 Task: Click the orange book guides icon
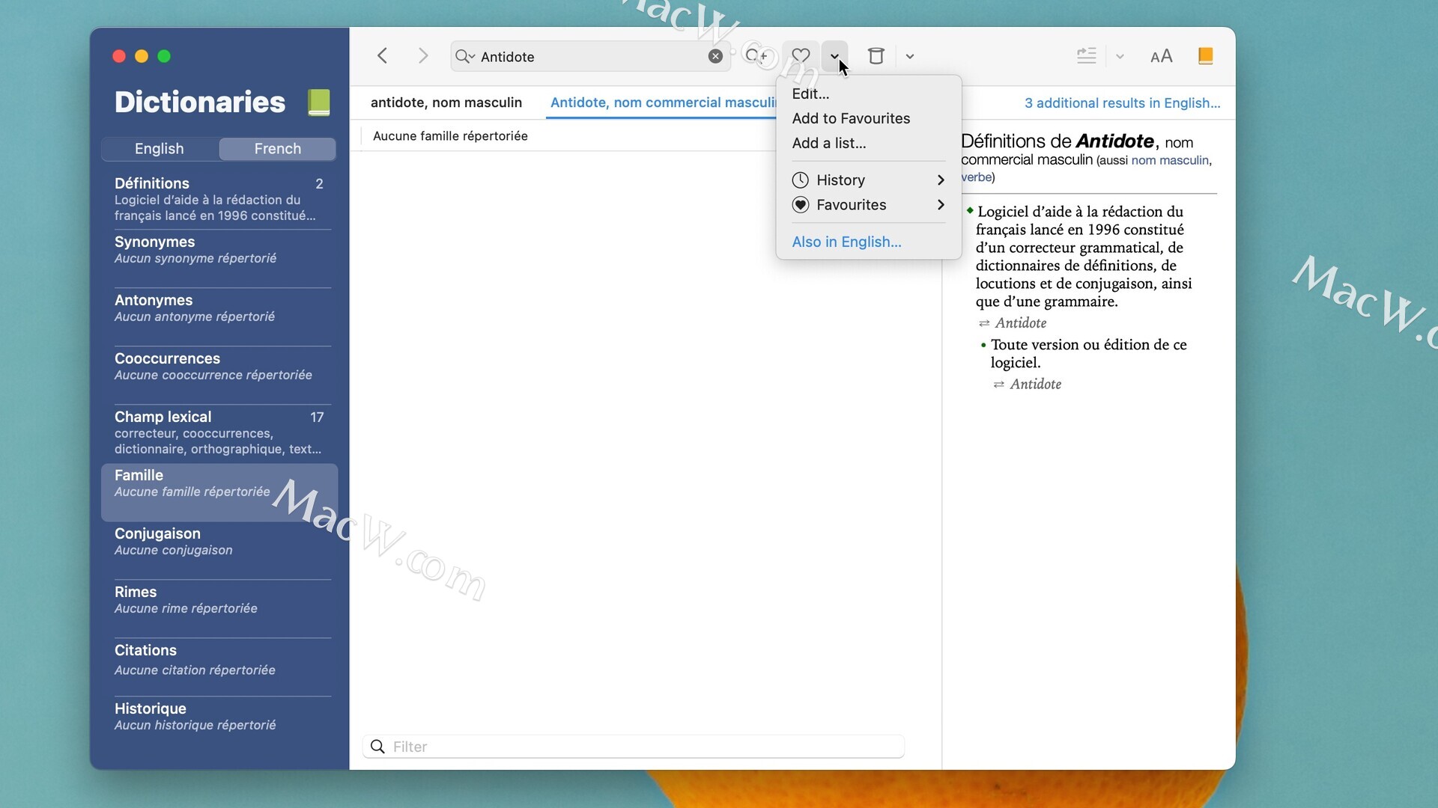point(1206,56)
